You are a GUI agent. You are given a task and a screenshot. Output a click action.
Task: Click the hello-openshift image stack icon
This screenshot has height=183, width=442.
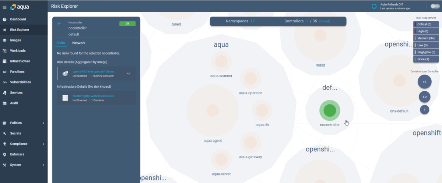pos(65,73)
